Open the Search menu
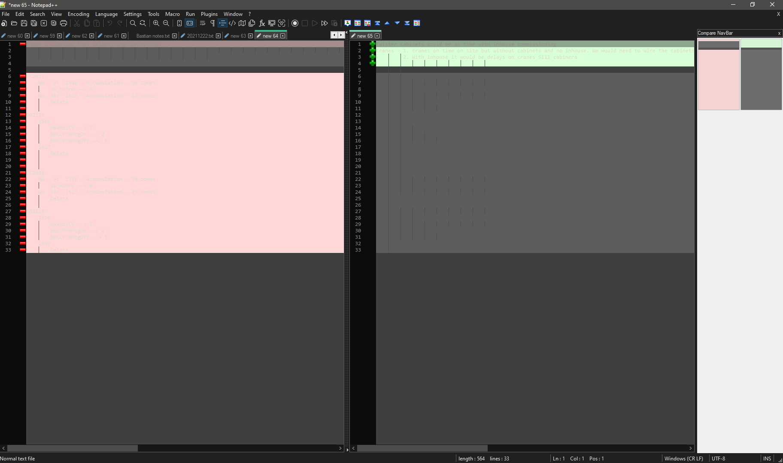The width and height of the screenshot is (783, 463). click(x=37, y=14)
